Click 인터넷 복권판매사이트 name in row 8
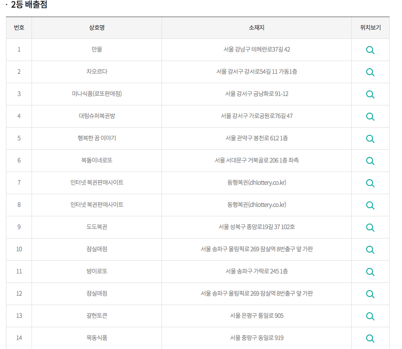Image resolution: width=402 pixels, height=349 pixels. 97,204
